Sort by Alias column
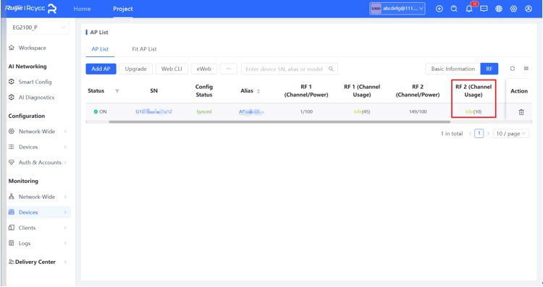 pos(258,91)
